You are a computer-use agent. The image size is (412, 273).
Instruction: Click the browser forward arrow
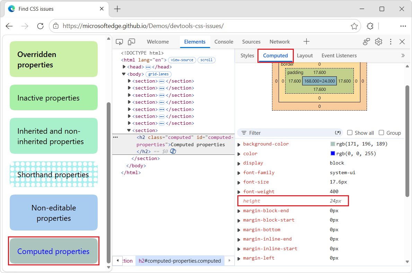[25, 26]
